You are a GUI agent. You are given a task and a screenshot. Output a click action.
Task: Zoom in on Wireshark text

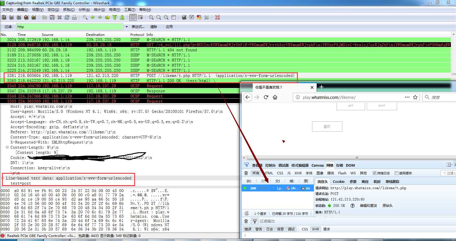pos(151,17)
